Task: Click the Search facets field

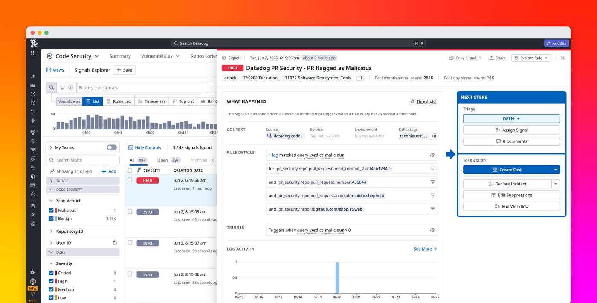Action: coord(83,160)
